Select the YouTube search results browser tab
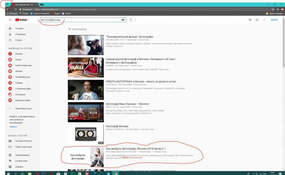Image resolution: width=285 pixels, height=175 pixels. [x=24, y=4]
